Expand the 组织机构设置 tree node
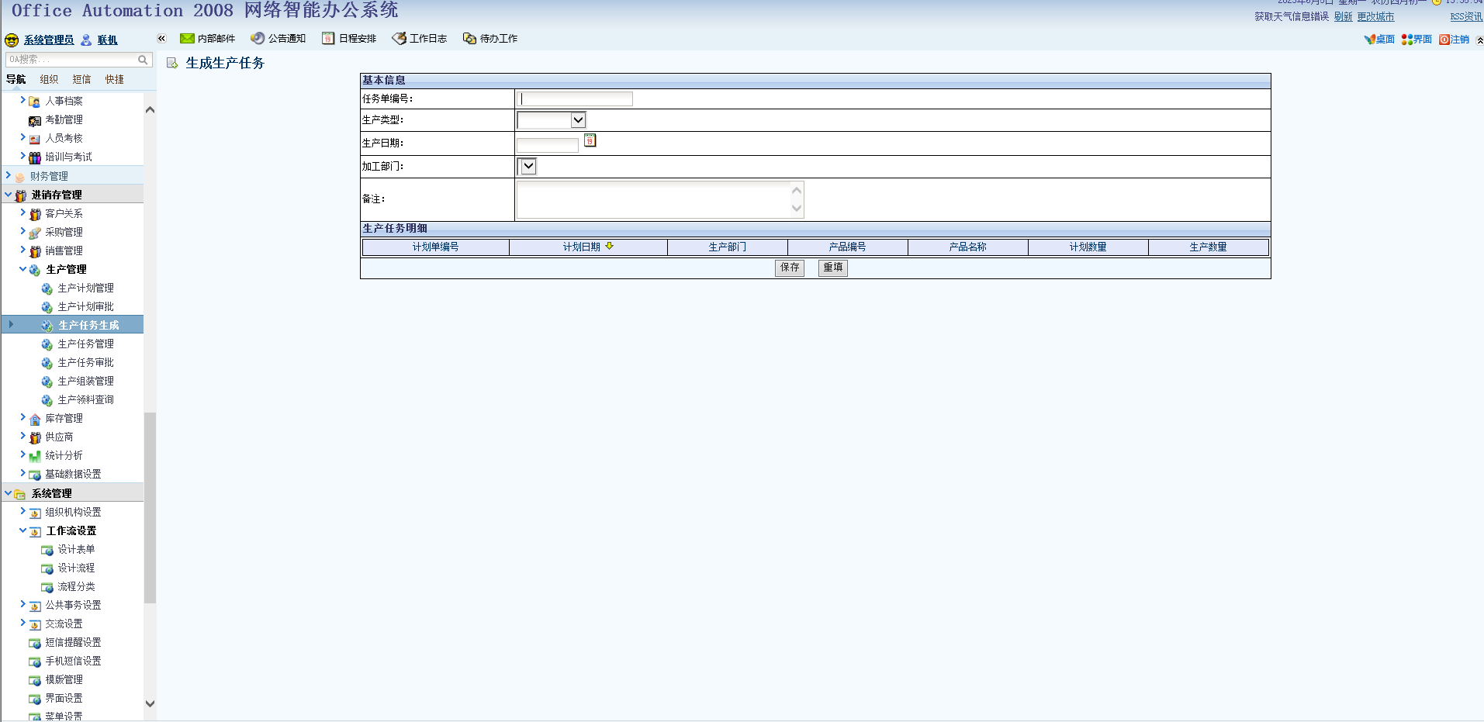Viewport: 1484px width, 722px height. (22, 511)
